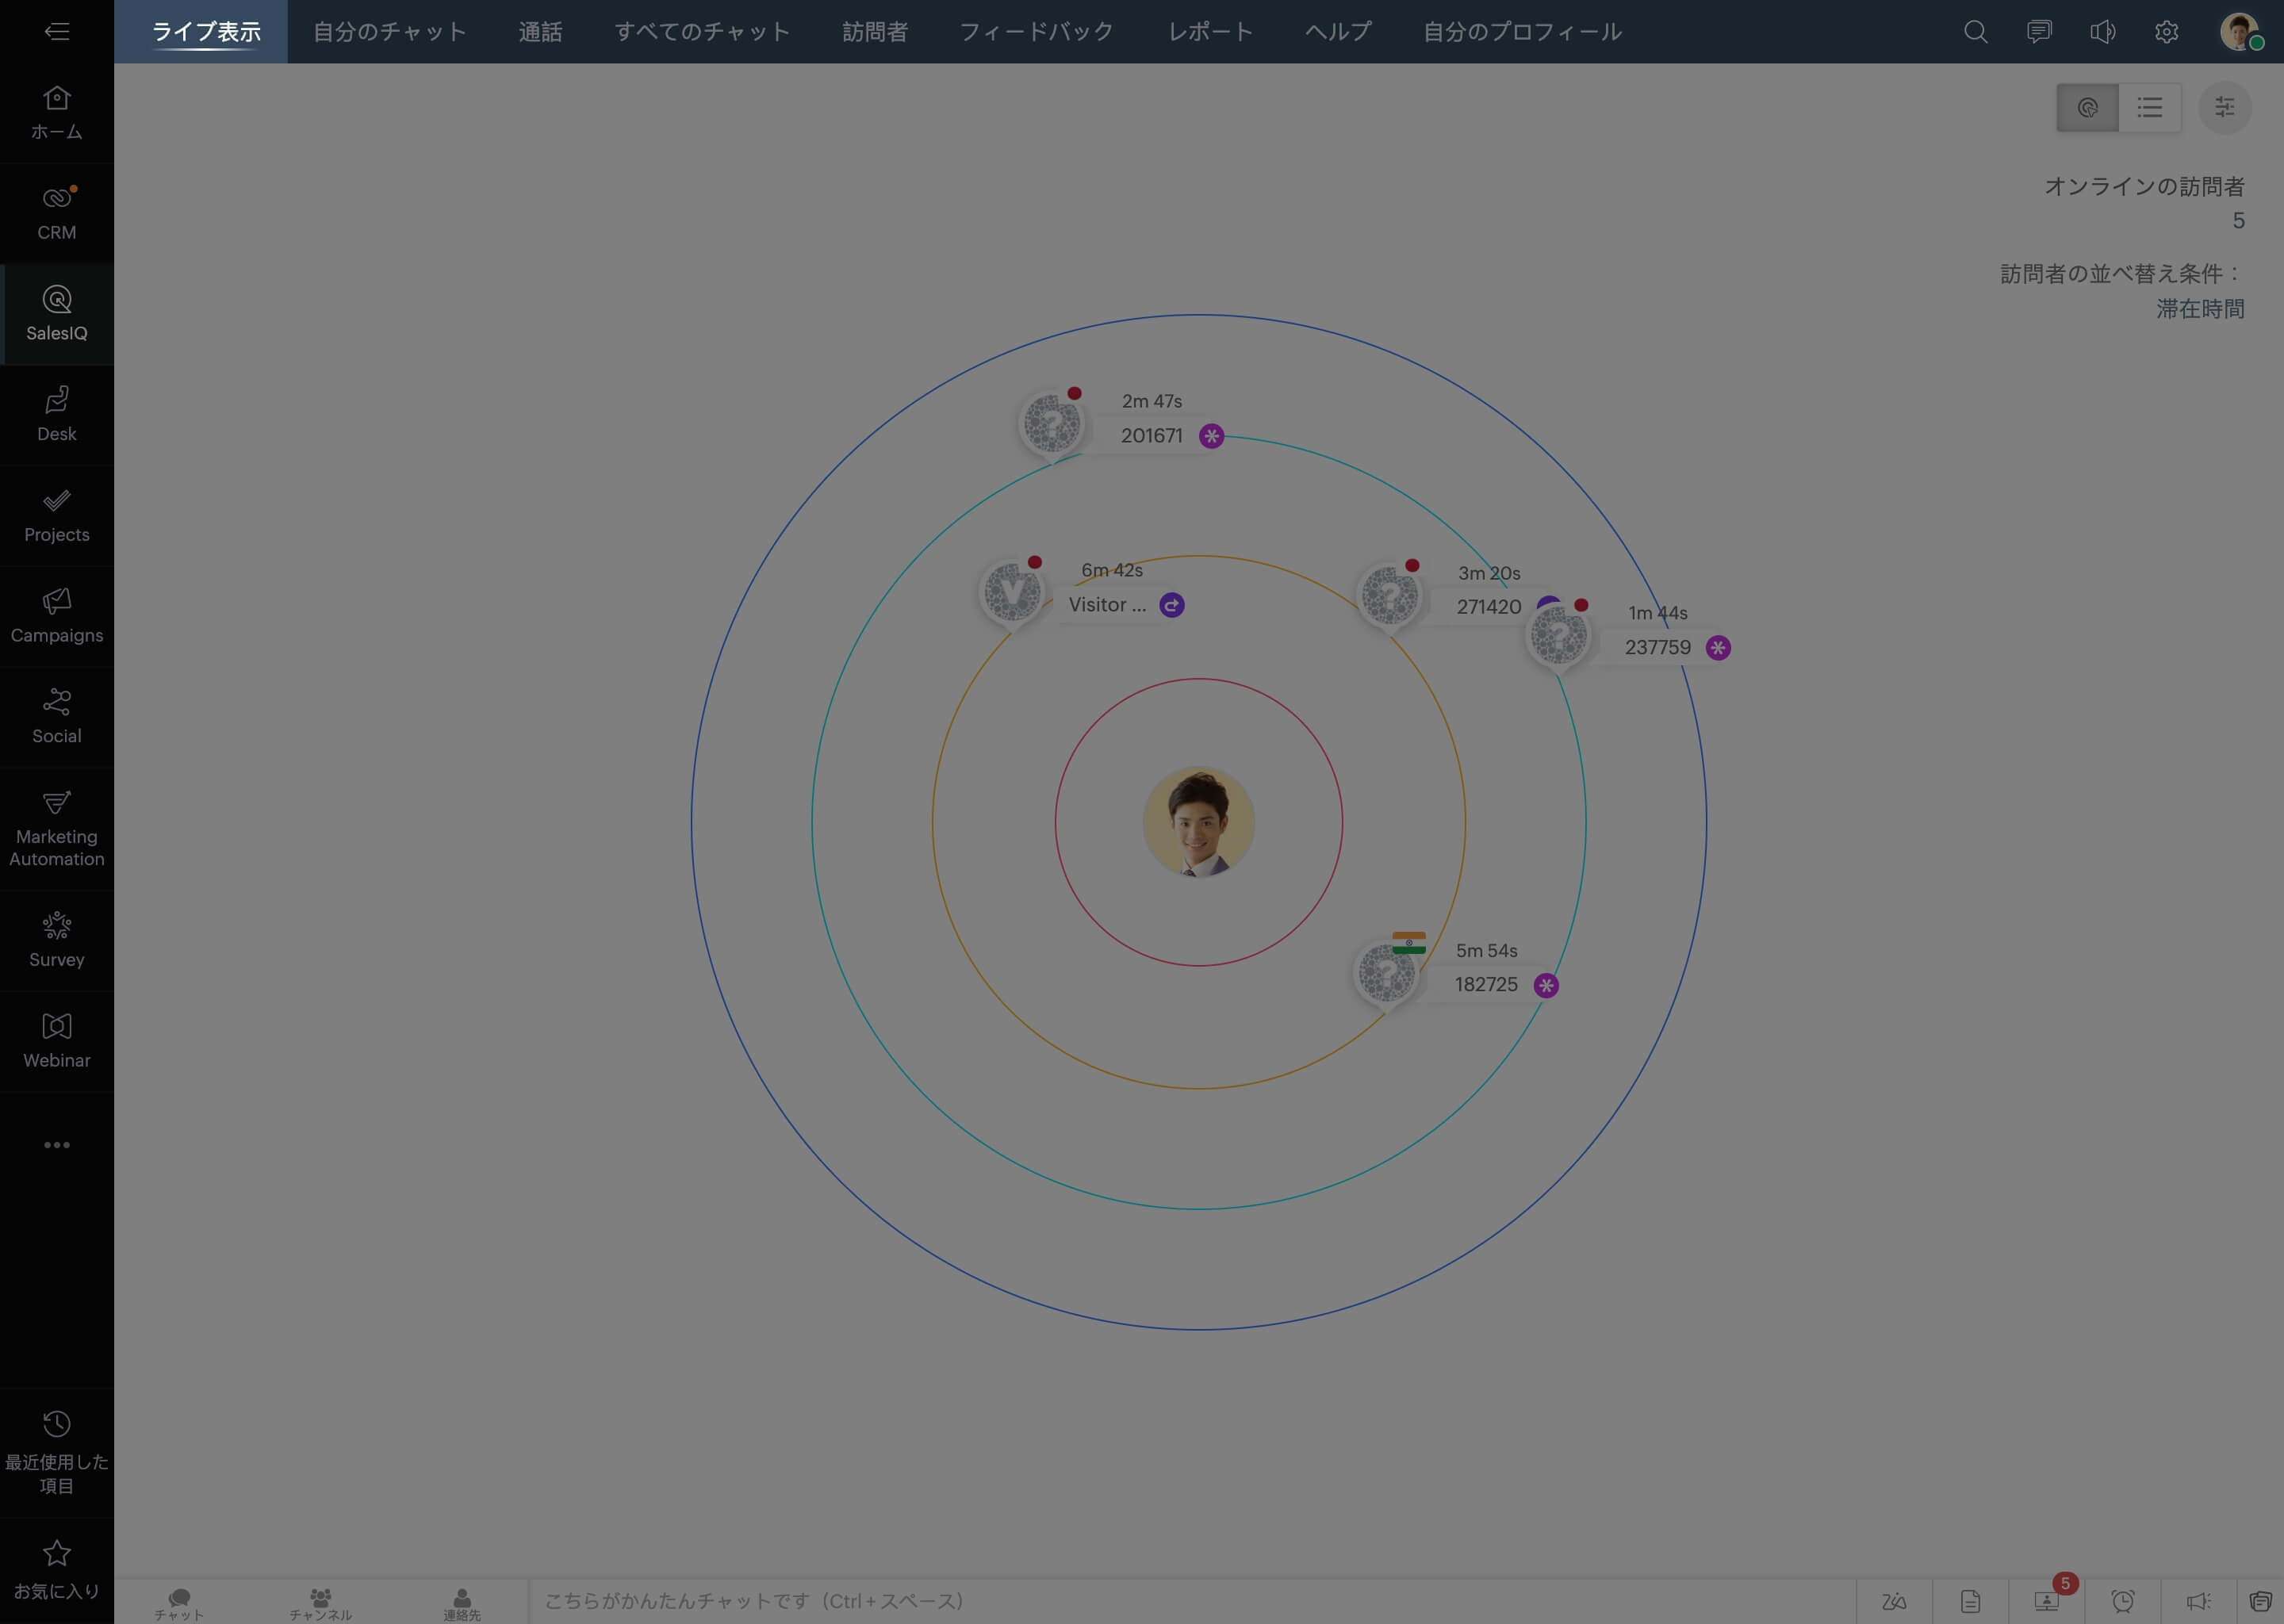Viewport: 2284px width, 1624px height.
Task: Click the chat notification bell icon
Action: 2103,32
